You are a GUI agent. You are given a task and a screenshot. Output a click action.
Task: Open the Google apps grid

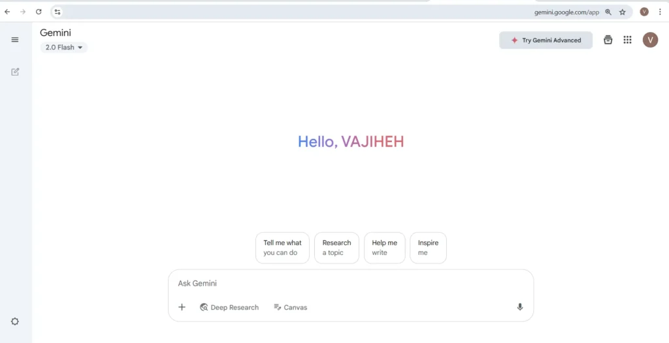click(627, 40)
